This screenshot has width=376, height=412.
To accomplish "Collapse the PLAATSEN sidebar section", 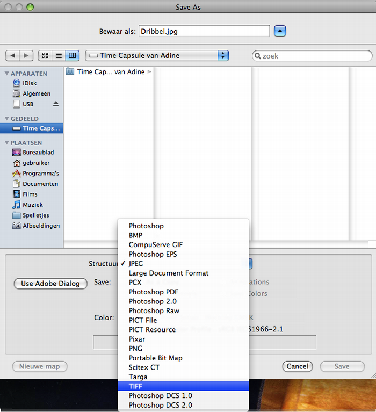I will (6, 143).
